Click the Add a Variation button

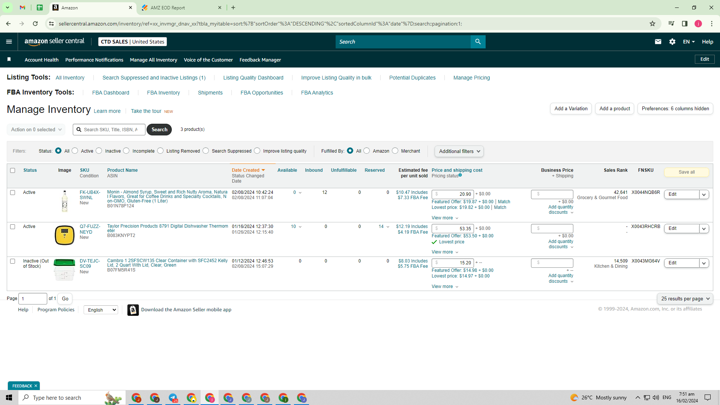point(571,108)
